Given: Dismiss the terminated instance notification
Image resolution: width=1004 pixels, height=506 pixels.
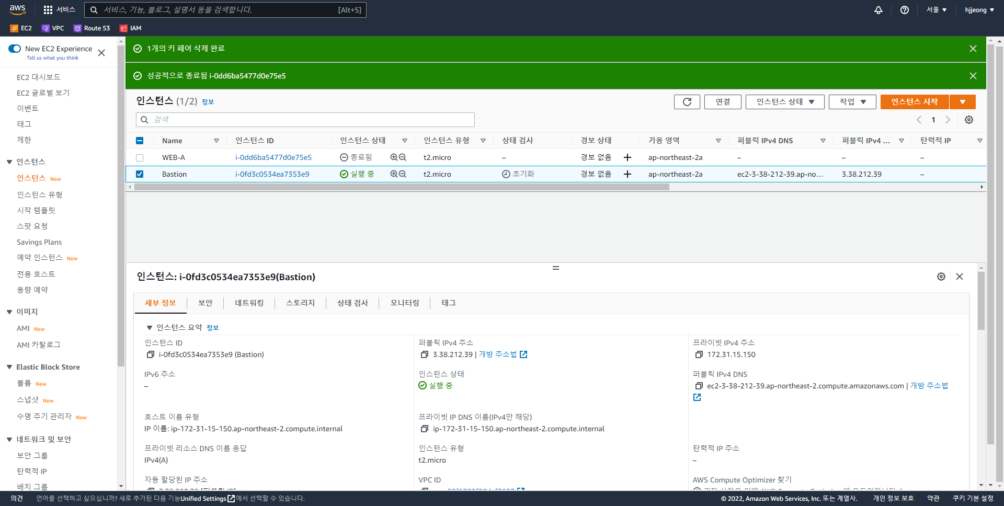Looking at the screenshot, I should tap(973, 76).
